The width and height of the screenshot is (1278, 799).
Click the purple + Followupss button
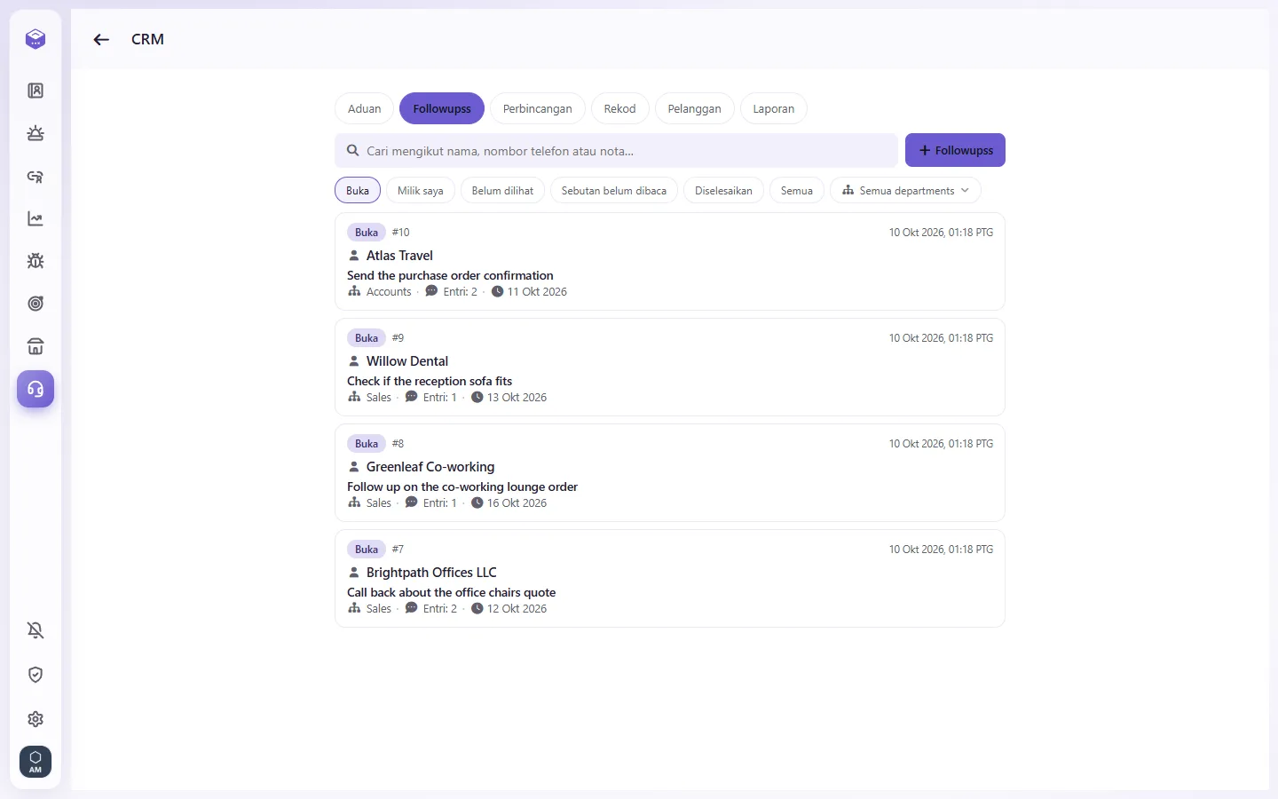[x=955, y=150]
